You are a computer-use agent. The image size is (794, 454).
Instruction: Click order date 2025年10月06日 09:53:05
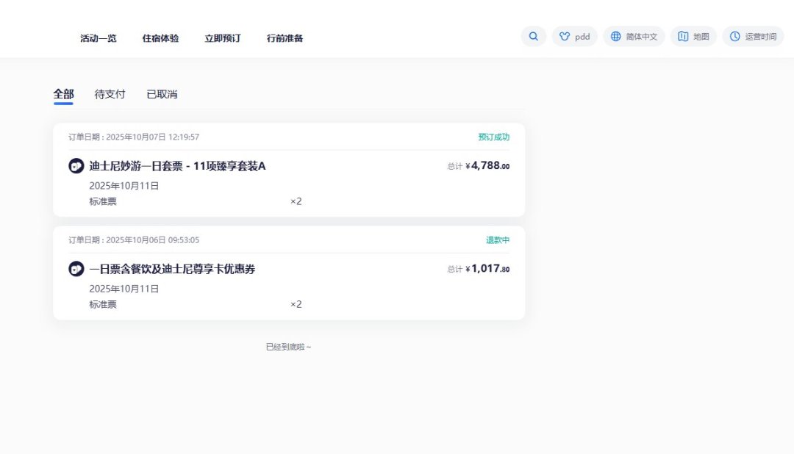pos(152,240)
